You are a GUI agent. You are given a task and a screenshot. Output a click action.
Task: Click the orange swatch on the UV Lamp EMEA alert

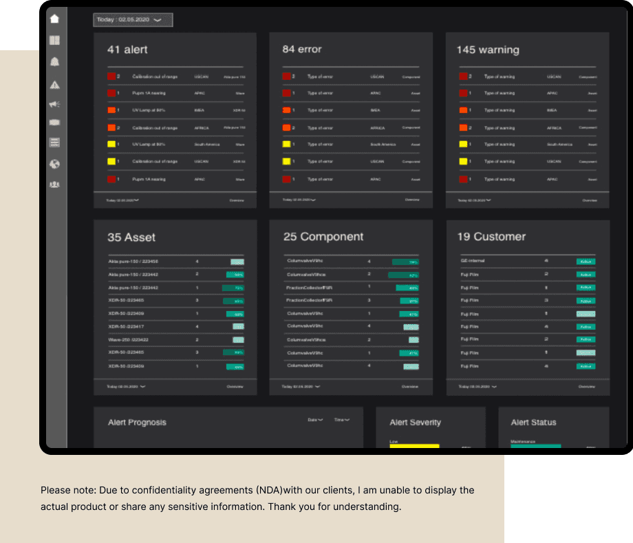tap(111, 110)
